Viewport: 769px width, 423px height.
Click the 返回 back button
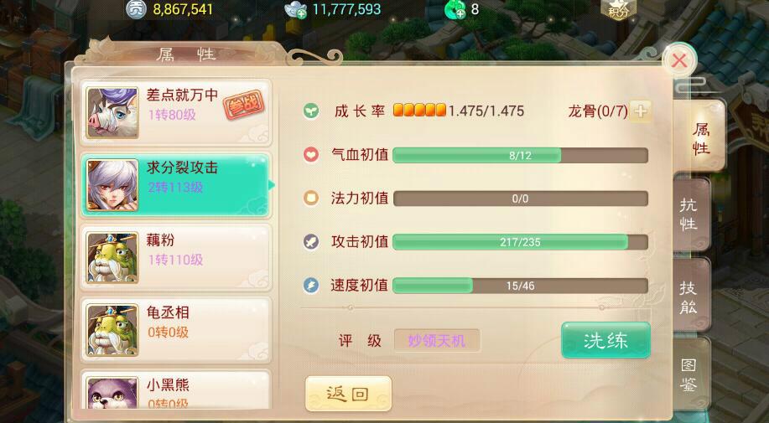point(348,394)
